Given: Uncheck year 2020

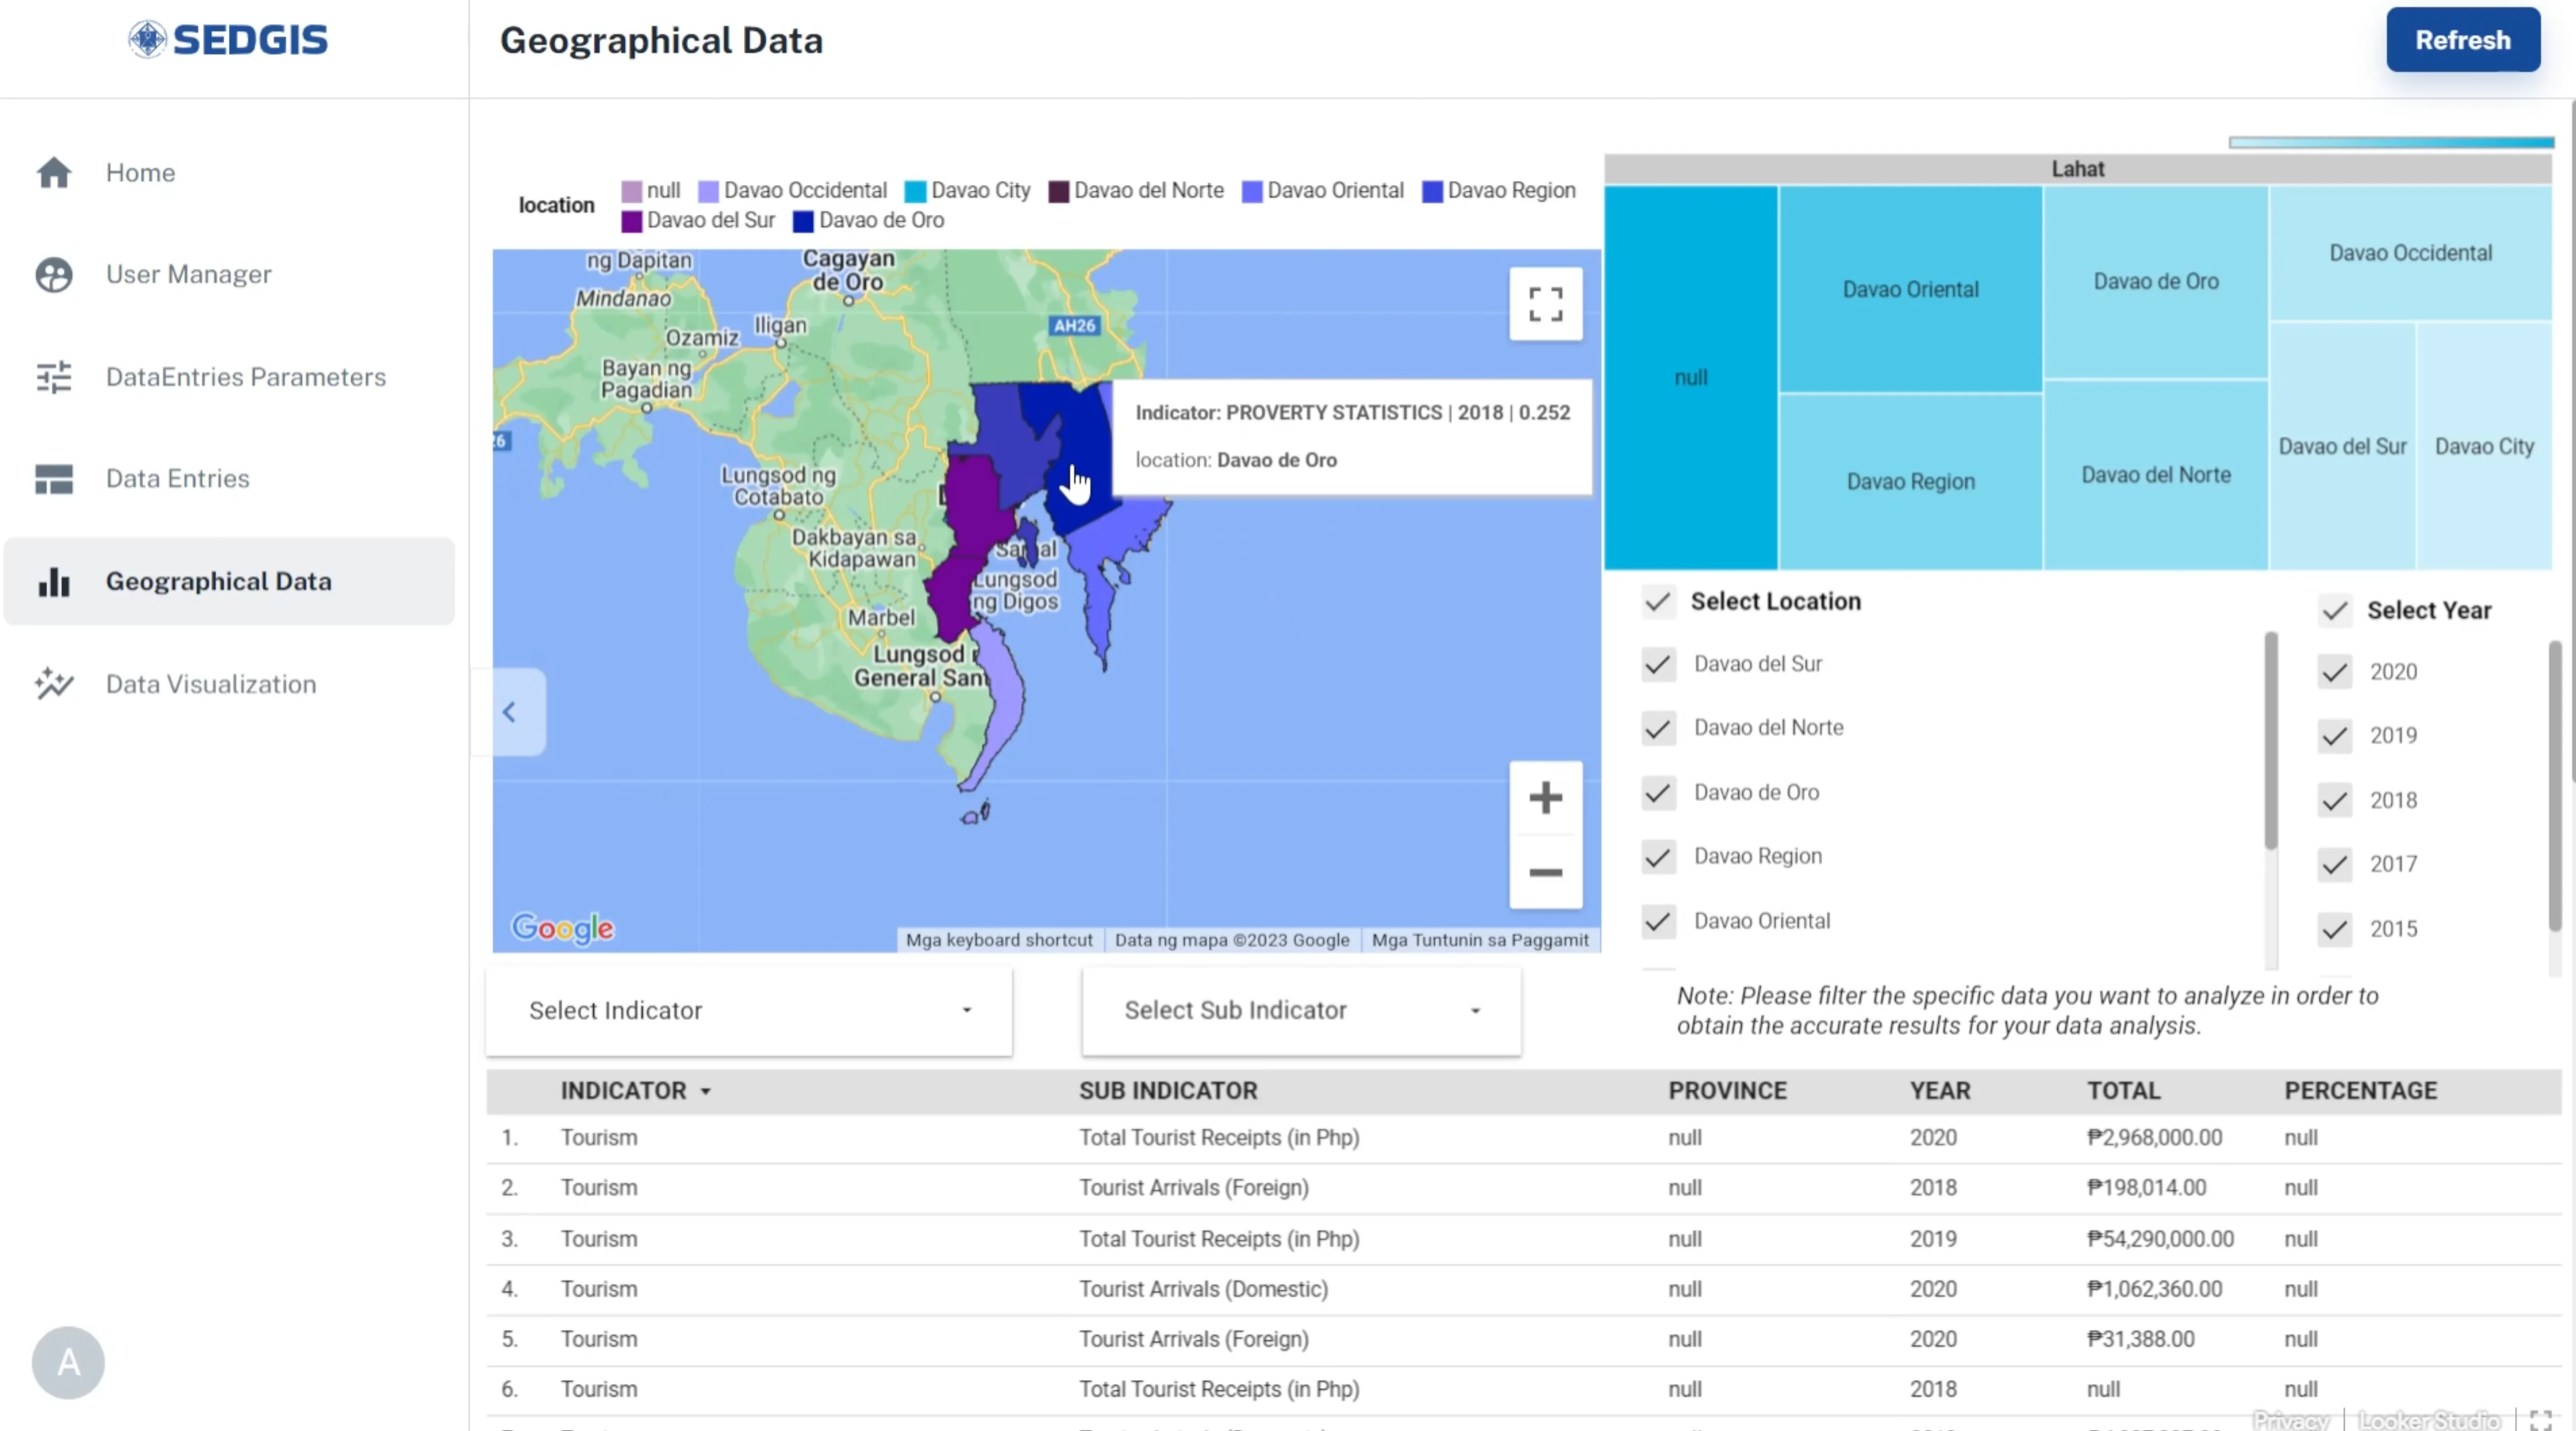Looking at the screenshot, I should tap(2334, 672).
